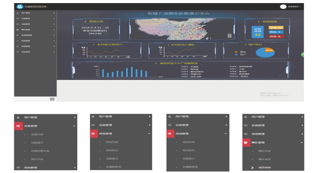This screenshot has height=173, width=321.
Task: Click the red highlighted 舞队管理 icon
Action: (246, 142)
